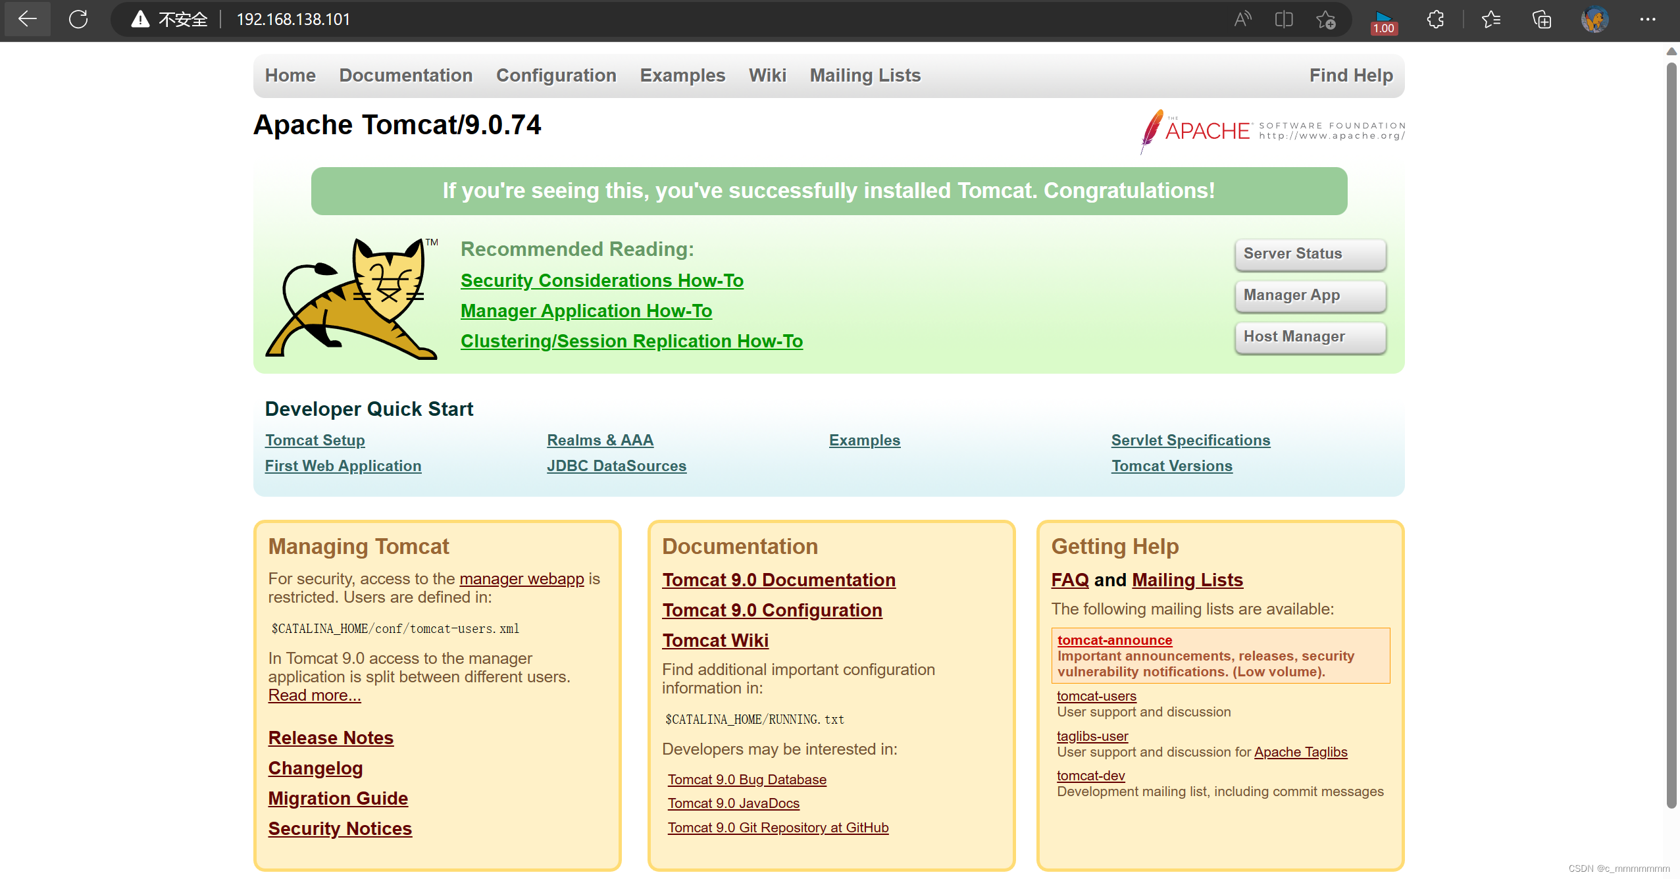Open browser extensions puzzle icon
The width and height of the screenshot is (1680, 879).
tap(1435, 19)
